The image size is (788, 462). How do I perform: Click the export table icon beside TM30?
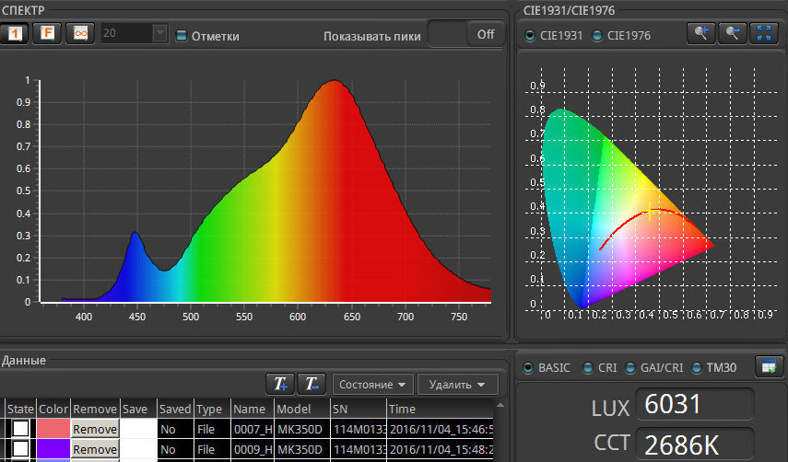(x=769, y=366)
